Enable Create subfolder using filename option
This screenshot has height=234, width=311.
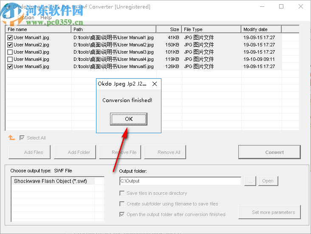(x=122, y=204)
